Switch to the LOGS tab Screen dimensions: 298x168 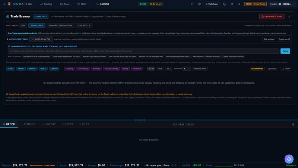pyautogui.click(x=84, y=124)
